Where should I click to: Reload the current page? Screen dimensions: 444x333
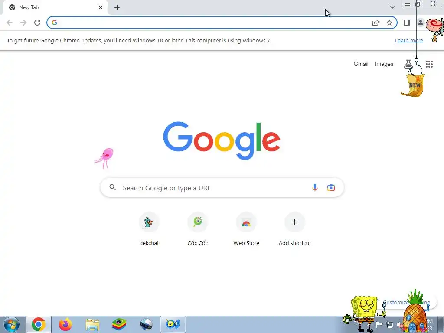point(37,23)
